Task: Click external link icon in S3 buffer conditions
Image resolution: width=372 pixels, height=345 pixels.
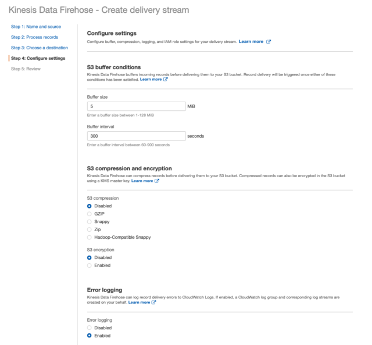Action: (165, 80)
